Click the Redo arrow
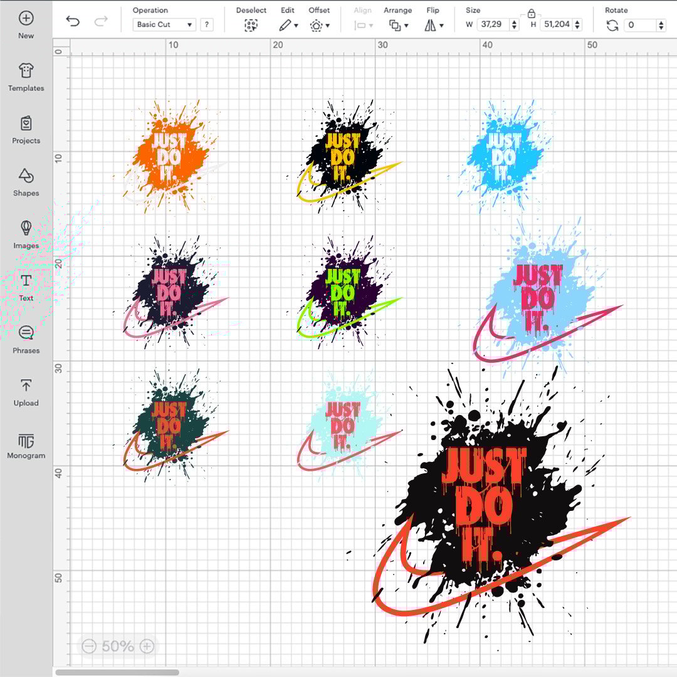This screenshot has height=677, width=677. point(101,21)
